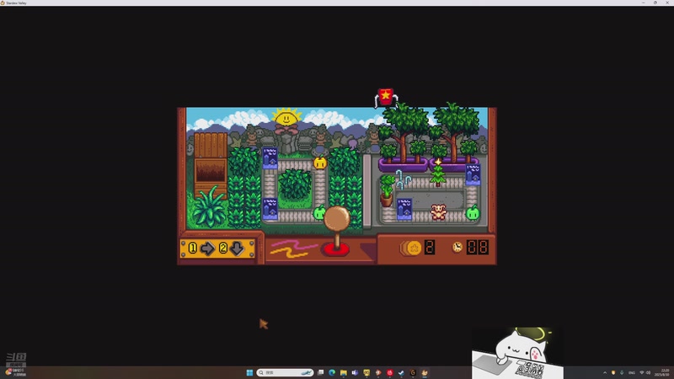Click the credits counter showing 2
This screenshot has width=674, height=379.
tap(430, 248)
